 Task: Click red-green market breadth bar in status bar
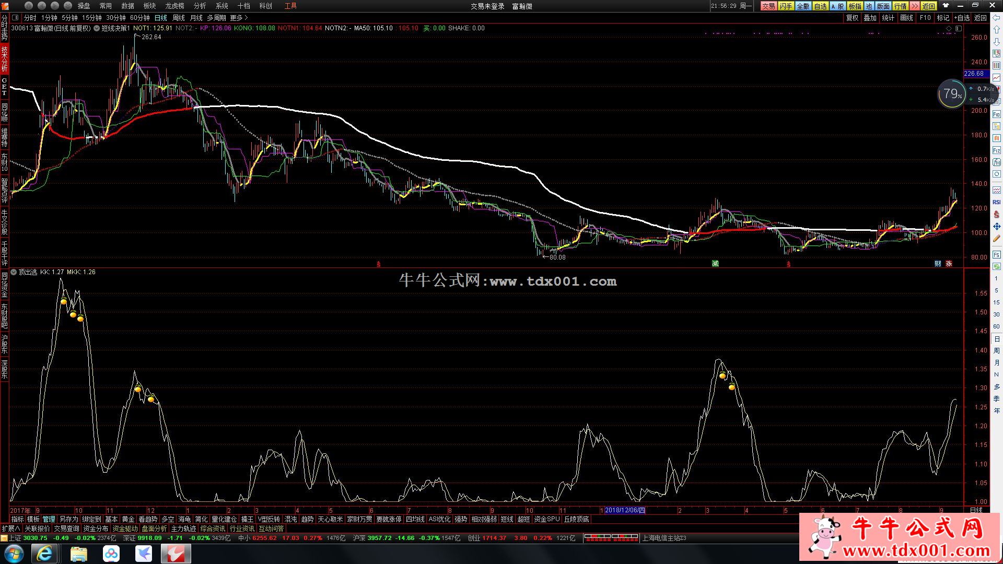pos(611,537)
